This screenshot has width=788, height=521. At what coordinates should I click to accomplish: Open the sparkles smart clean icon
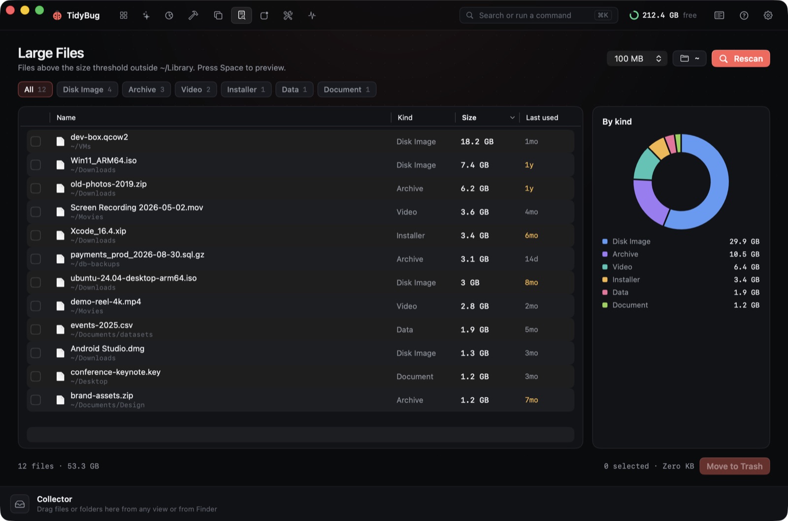coord(146,15)
